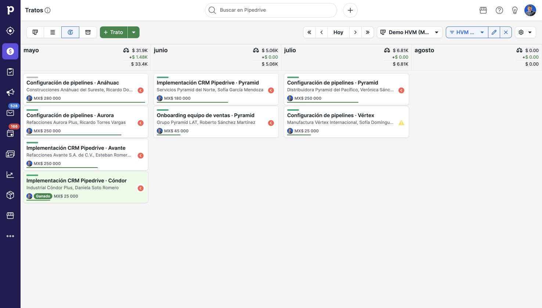This screenshot has width=542, height=308.
Task: Click the red overdue icon on Cóndor deal
Action: tap(141, 188)
